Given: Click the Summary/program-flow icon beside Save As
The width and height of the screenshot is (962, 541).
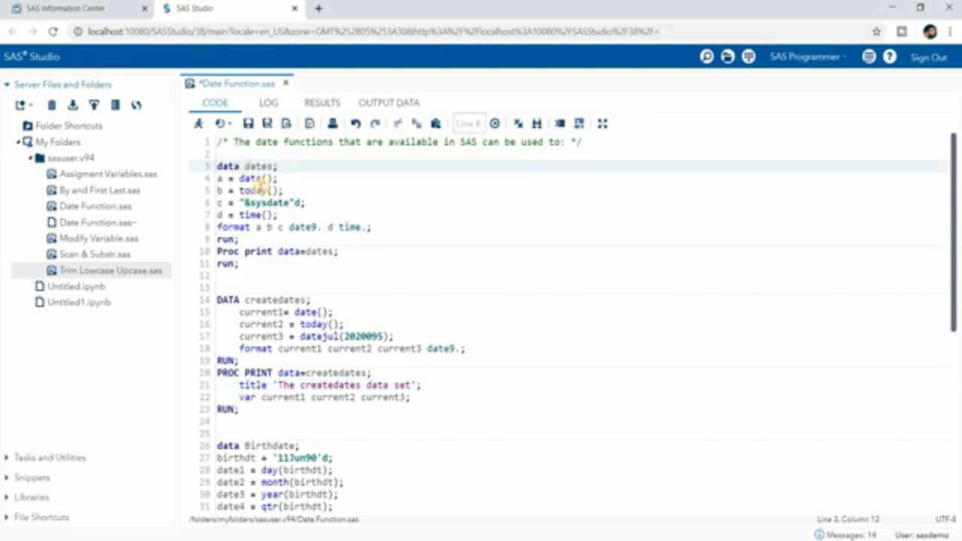Looking at the screenshot, I should 286,123.
